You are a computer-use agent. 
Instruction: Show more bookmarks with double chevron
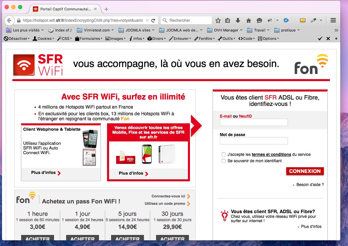(x=336, y=30)
